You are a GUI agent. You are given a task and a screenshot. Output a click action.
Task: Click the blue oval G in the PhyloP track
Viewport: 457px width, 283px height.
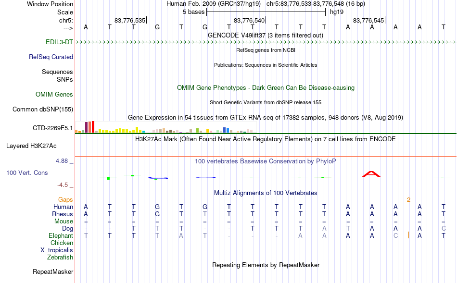158,178
